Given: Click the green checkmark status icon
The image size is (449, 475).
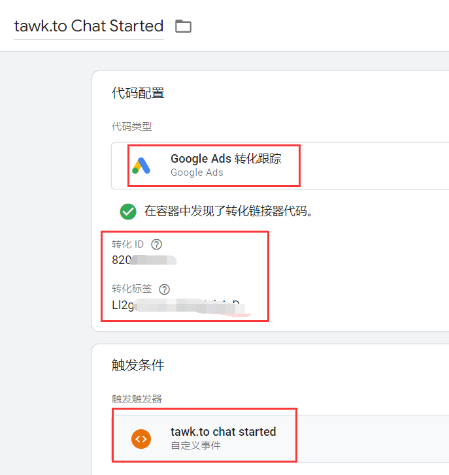Looking at the screenshot, I should tap(128, 211).
